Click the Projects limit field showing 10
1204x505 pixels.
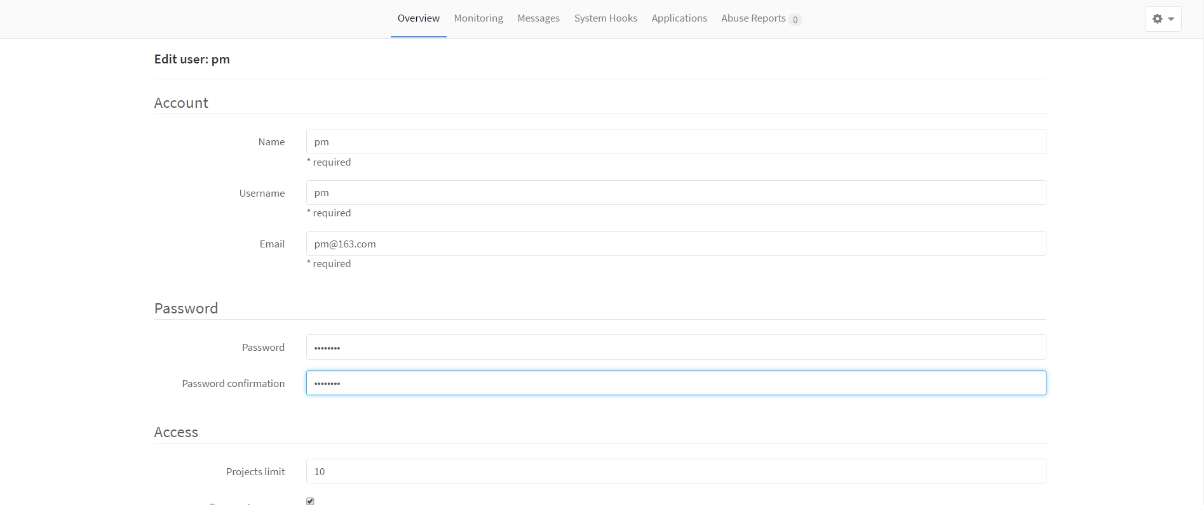(675, 471)
